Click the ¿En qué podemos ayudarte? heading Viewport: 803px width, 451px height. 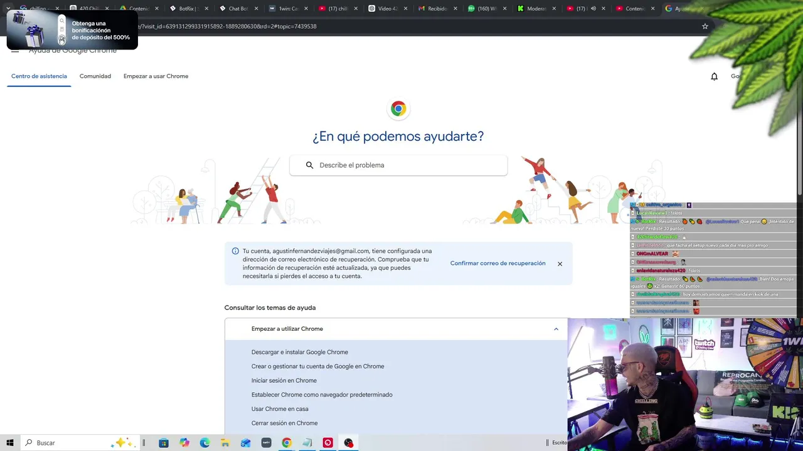pyautogui.click(x=398, y=137)
